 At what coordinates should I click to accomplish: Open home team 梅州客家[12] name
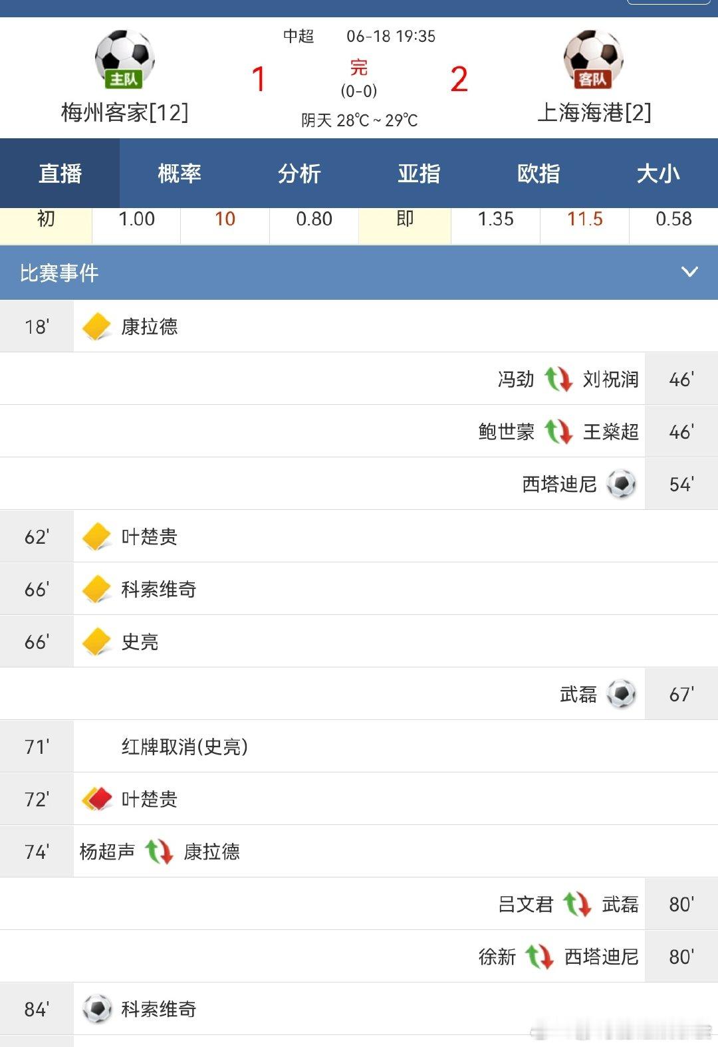[x=124, y=112]
